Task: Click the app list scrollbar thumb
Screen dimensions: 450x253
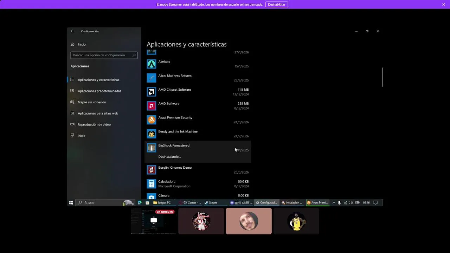Action: click(382, 77)
